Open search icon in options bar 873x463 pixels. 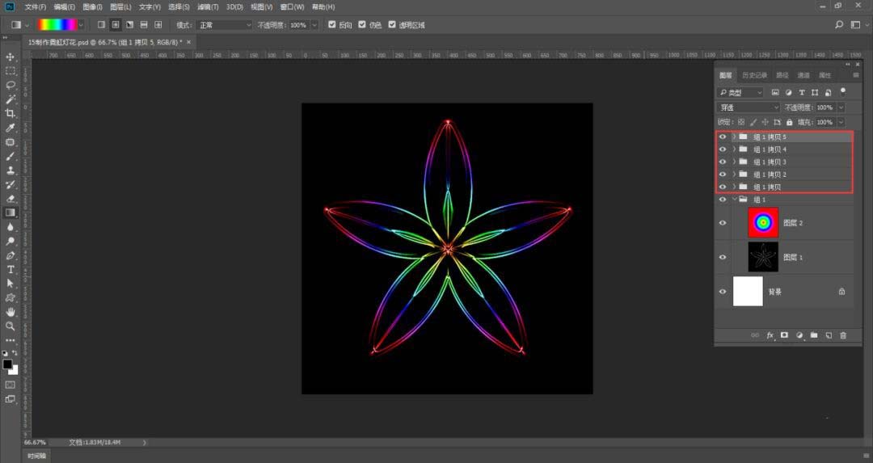(x=839, y=25)
